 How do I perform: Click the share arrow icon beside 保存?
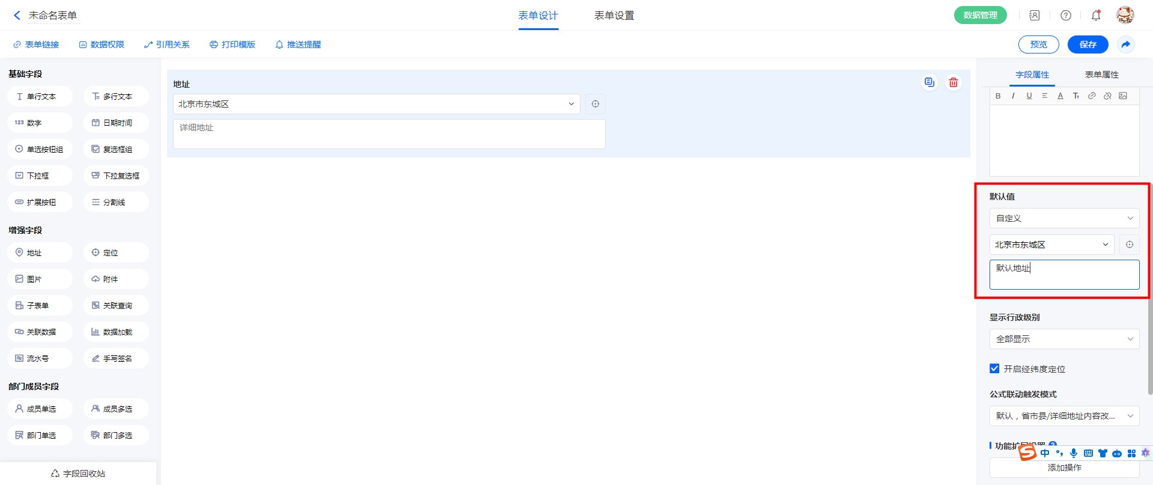pos(1125,44)
